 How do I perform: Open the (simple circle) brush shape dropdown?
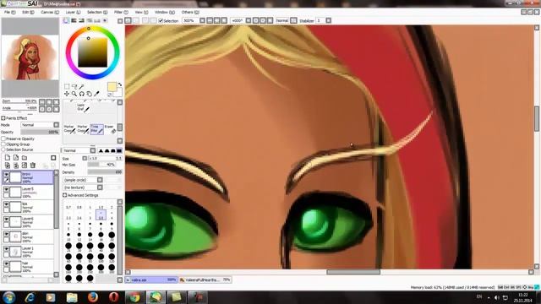coord(83,180)
